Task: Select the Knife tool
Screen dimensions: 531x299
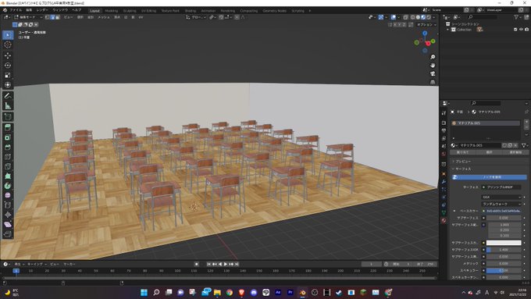Action: pyautogui.click(x=8, y=166)
